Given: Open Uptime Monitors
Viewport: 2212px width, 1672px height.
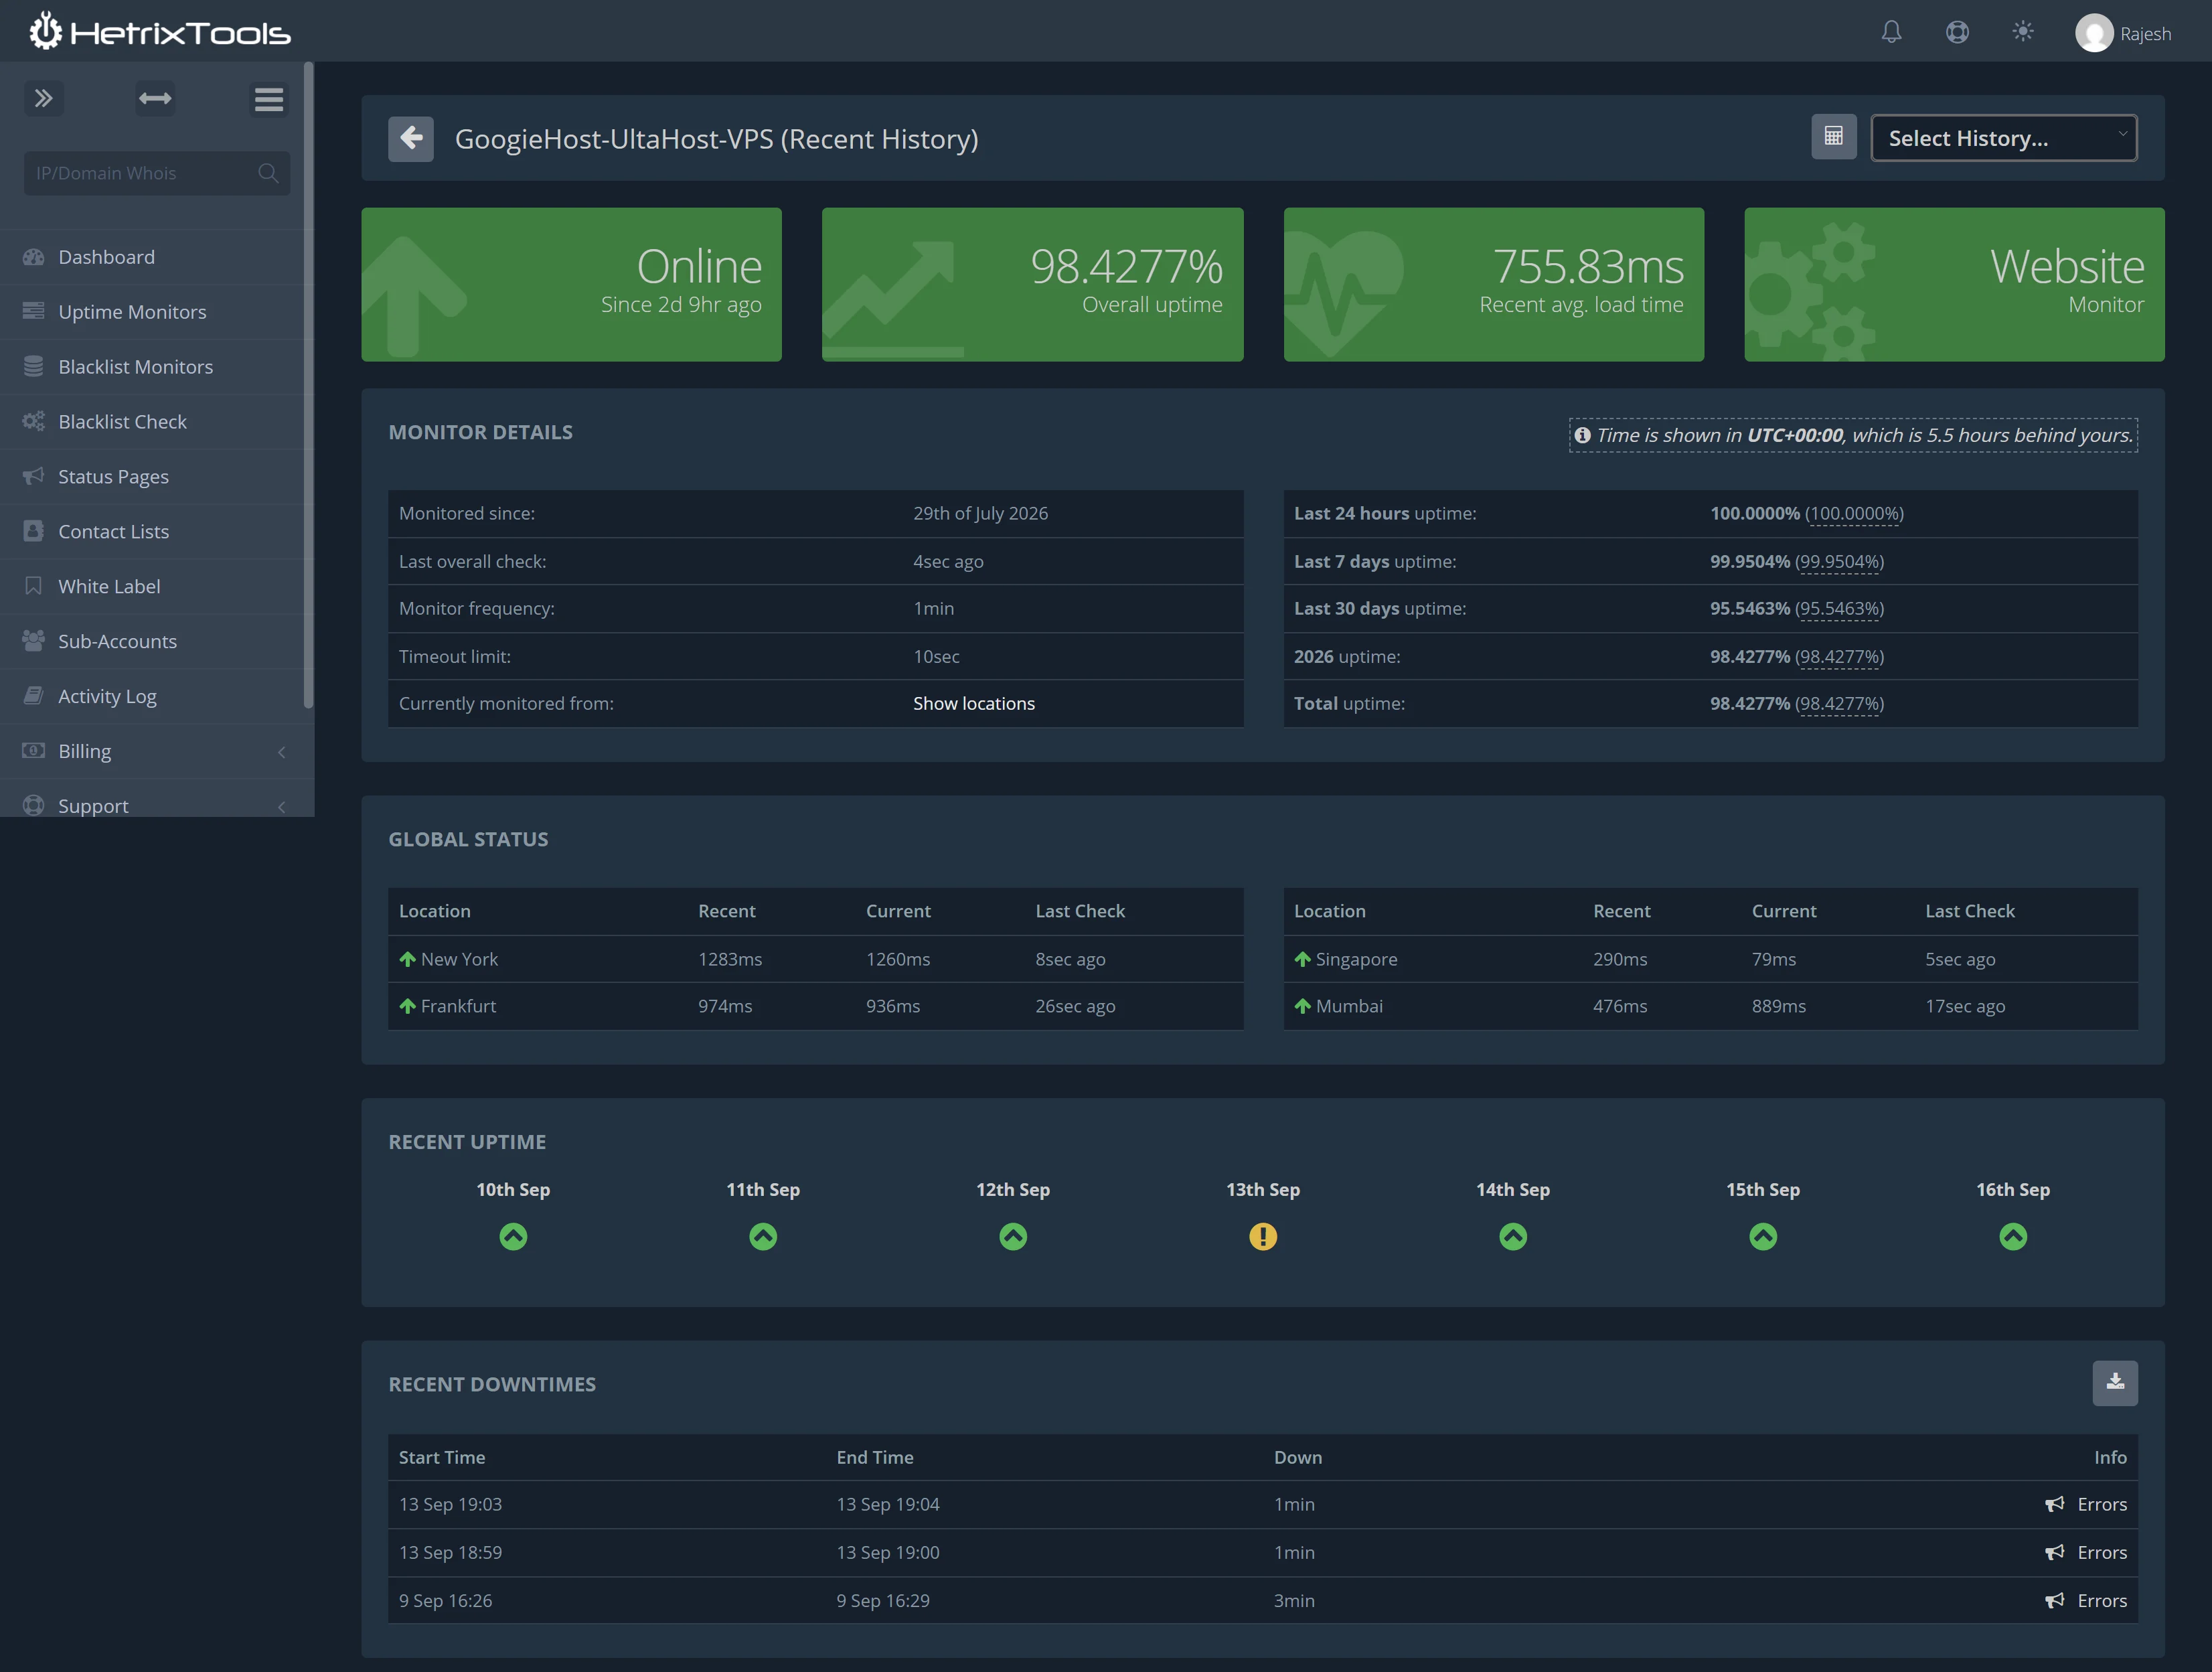Looking at the screenshot, I should point(157,312).
